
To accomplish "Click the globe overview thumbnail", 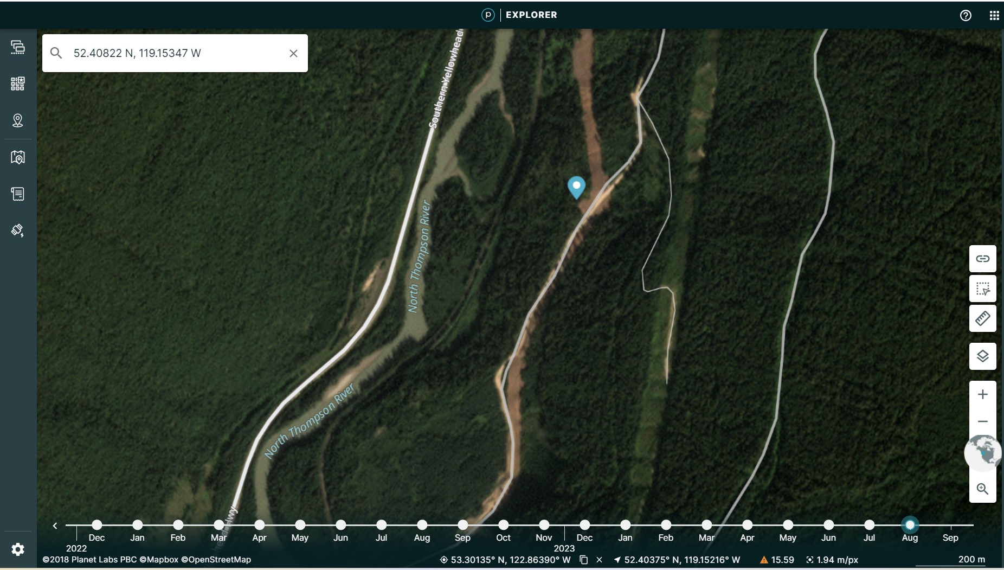I will [x=983, y=453].
